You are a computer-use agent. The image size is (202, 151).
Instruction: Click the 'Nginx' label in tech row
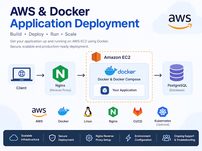coord(113,121)
